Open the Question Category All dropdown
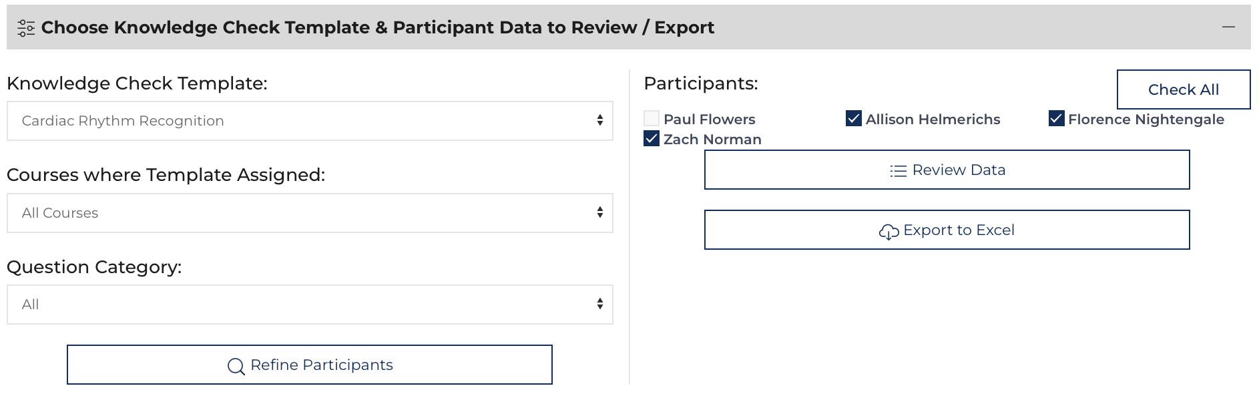This screenshot has width=1259, height=394. [310, 305]
